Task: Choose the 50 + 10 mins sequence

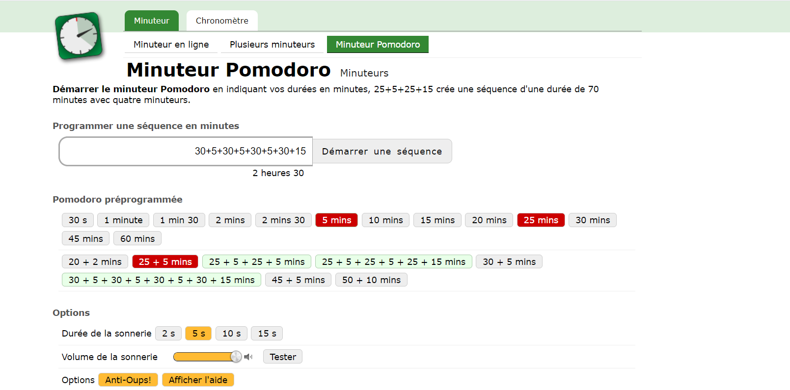Action: pos(371,280)
